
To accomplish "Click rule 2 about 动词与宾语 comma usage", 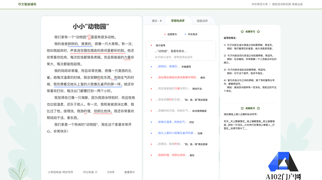I will pos(250,59).
